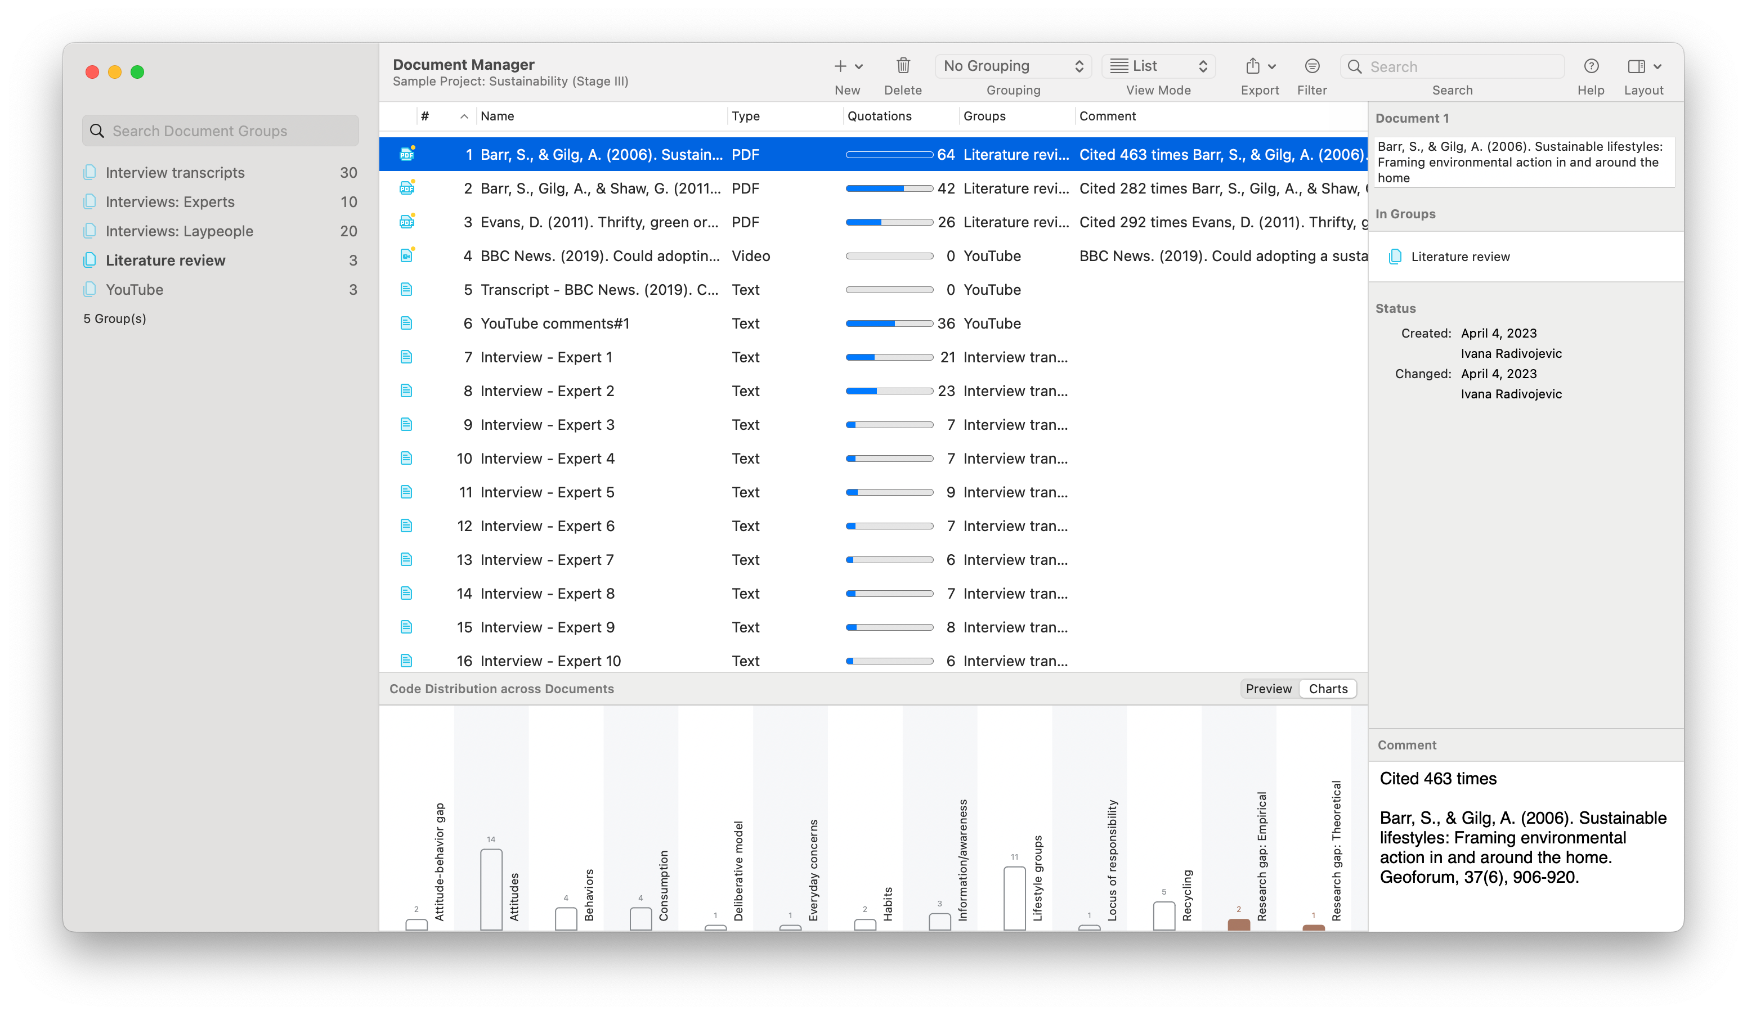Click the PDF icon beside Barr & Gilg 2006
This screenshot has height=1015, width=1747.
(x=407, y=154)
